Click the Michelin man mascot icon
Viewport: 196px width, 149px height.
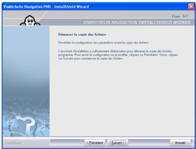pos(30,21)
